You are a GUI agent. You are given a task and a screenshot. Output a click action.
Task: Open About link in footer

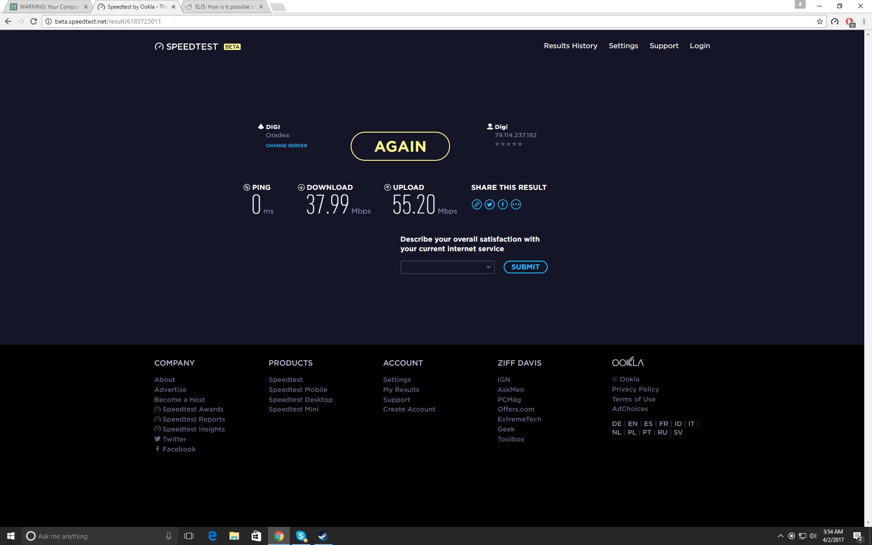click(164, 380)
